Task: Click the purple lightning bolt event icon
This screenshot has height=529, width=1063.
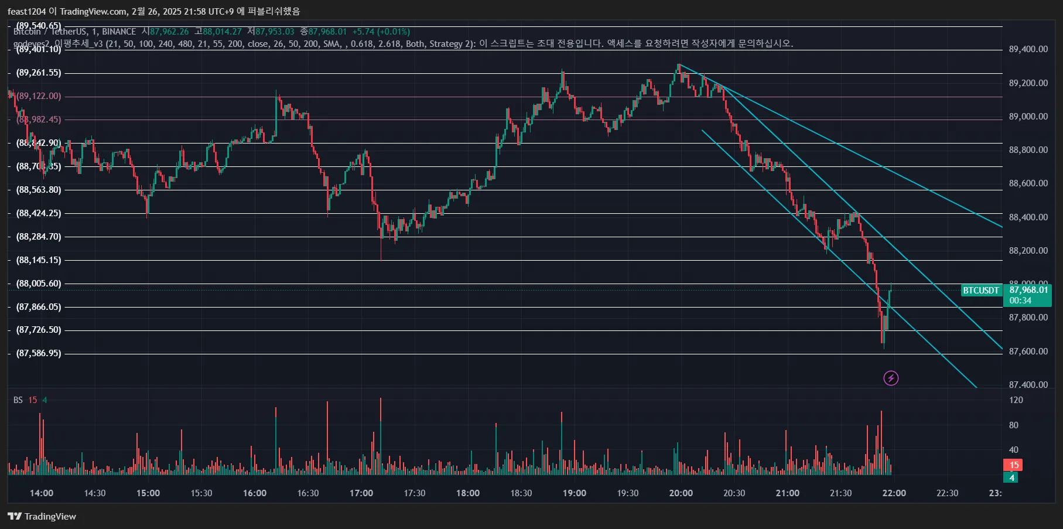Action: point(891,378)
